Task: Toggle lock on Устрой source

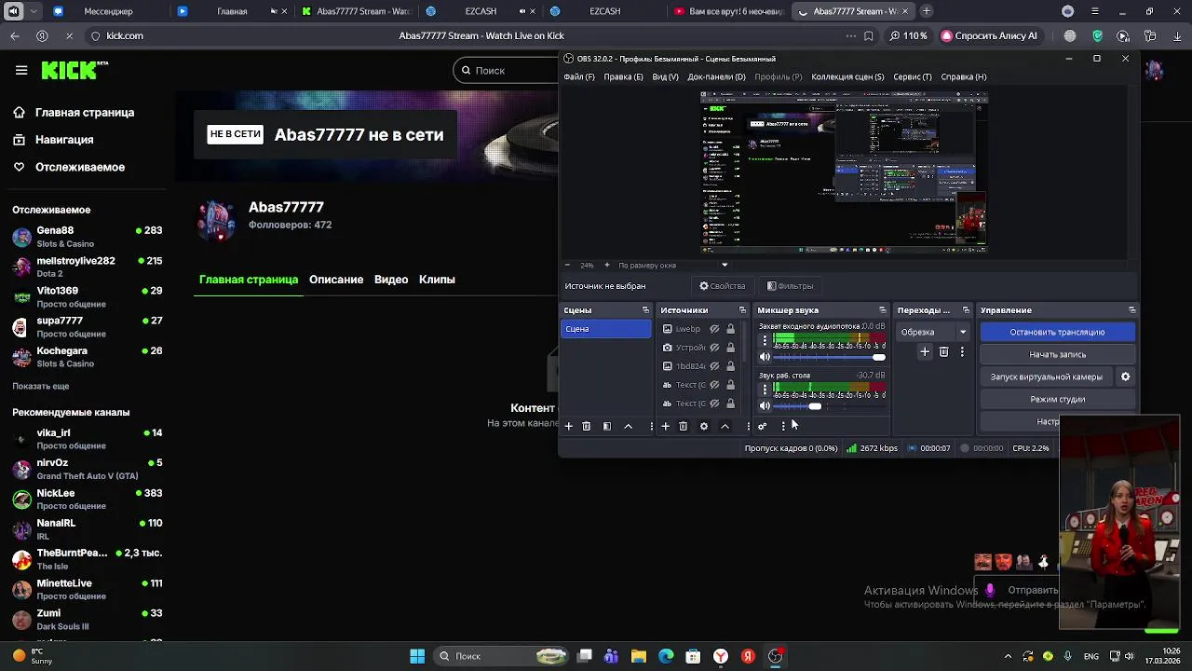Action: pyautogui.click(x=730, y=348)
